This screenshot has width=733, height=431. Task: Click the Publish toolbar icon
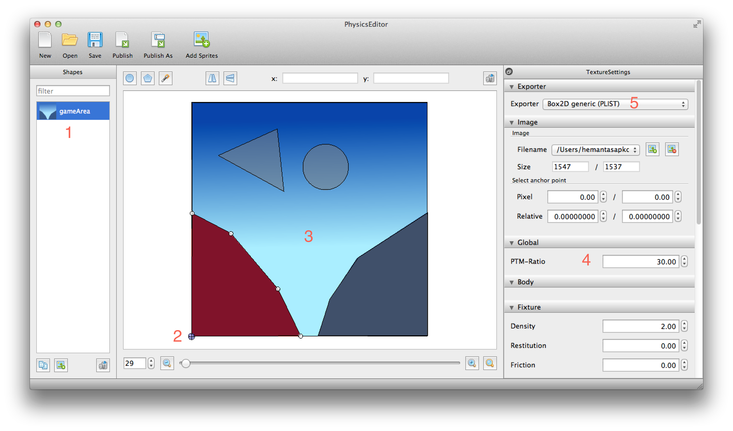coord(123,40)
